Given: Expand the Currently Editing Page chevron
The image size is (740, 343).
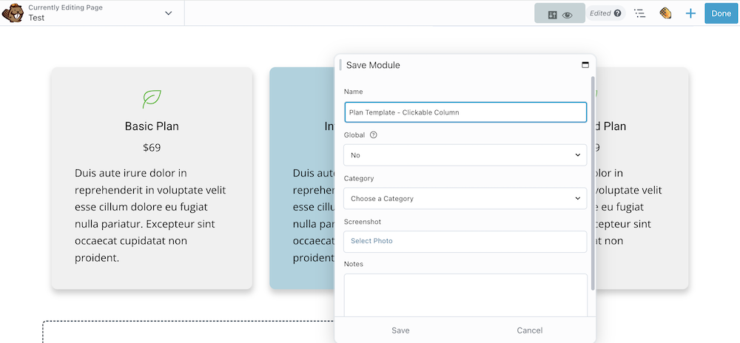Looking at the screenshot, I should pyautogui.click(x=169, y=13).
